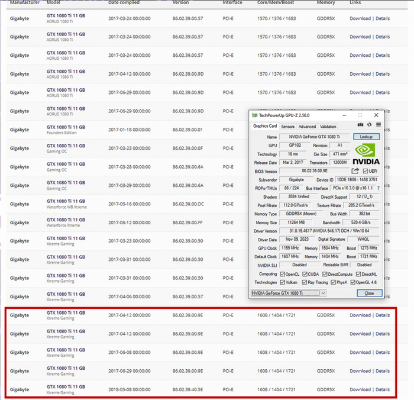Switch to the Validation tab
Image resolution: width=414 pixels, height=400 pixels.
pos(328,127)
